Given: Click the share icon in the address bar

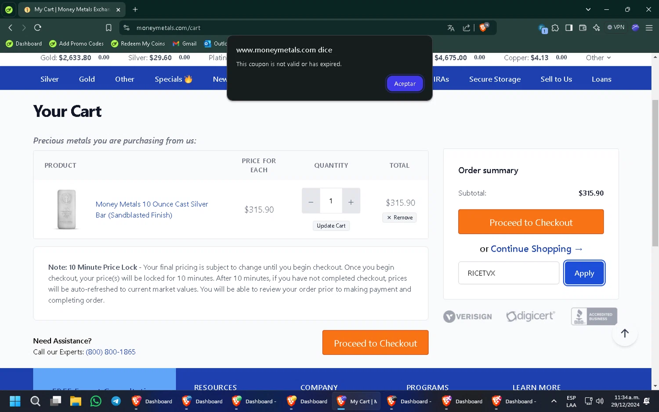Looking at the screenshot, I should click(x=467, y=28).
